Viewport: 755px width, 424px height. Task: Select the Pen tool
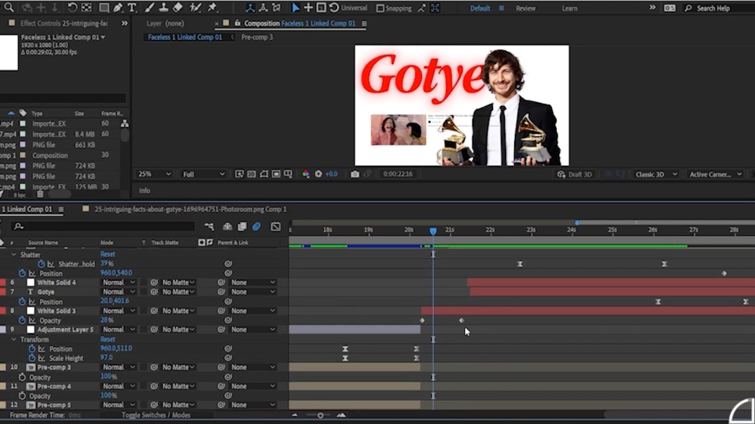118,8
